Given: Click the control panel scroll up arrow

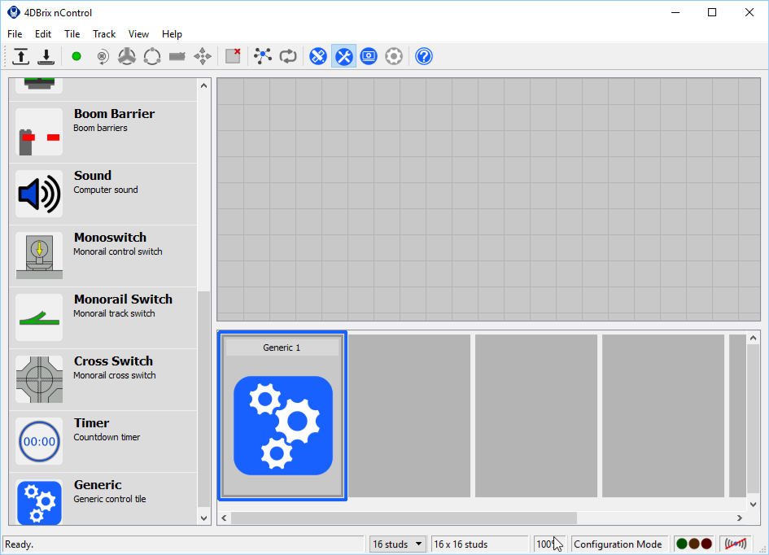Looking at the screenshot, I should tap(754, 338).
